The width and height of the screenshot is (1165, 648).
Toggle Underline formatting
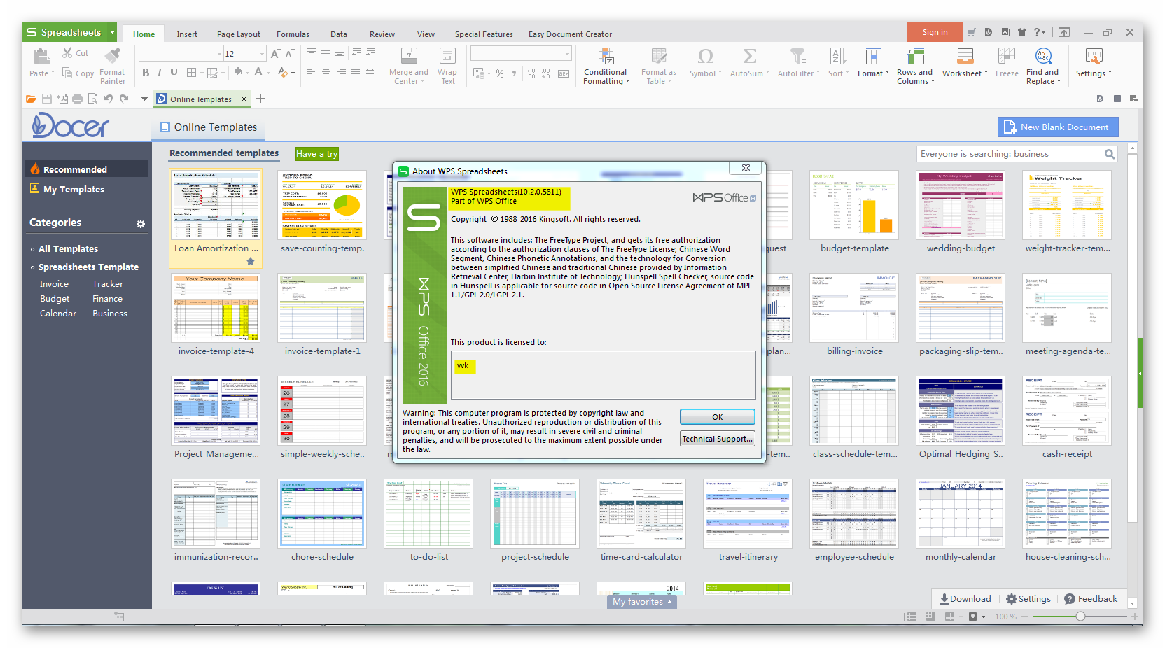coord(174,72)
